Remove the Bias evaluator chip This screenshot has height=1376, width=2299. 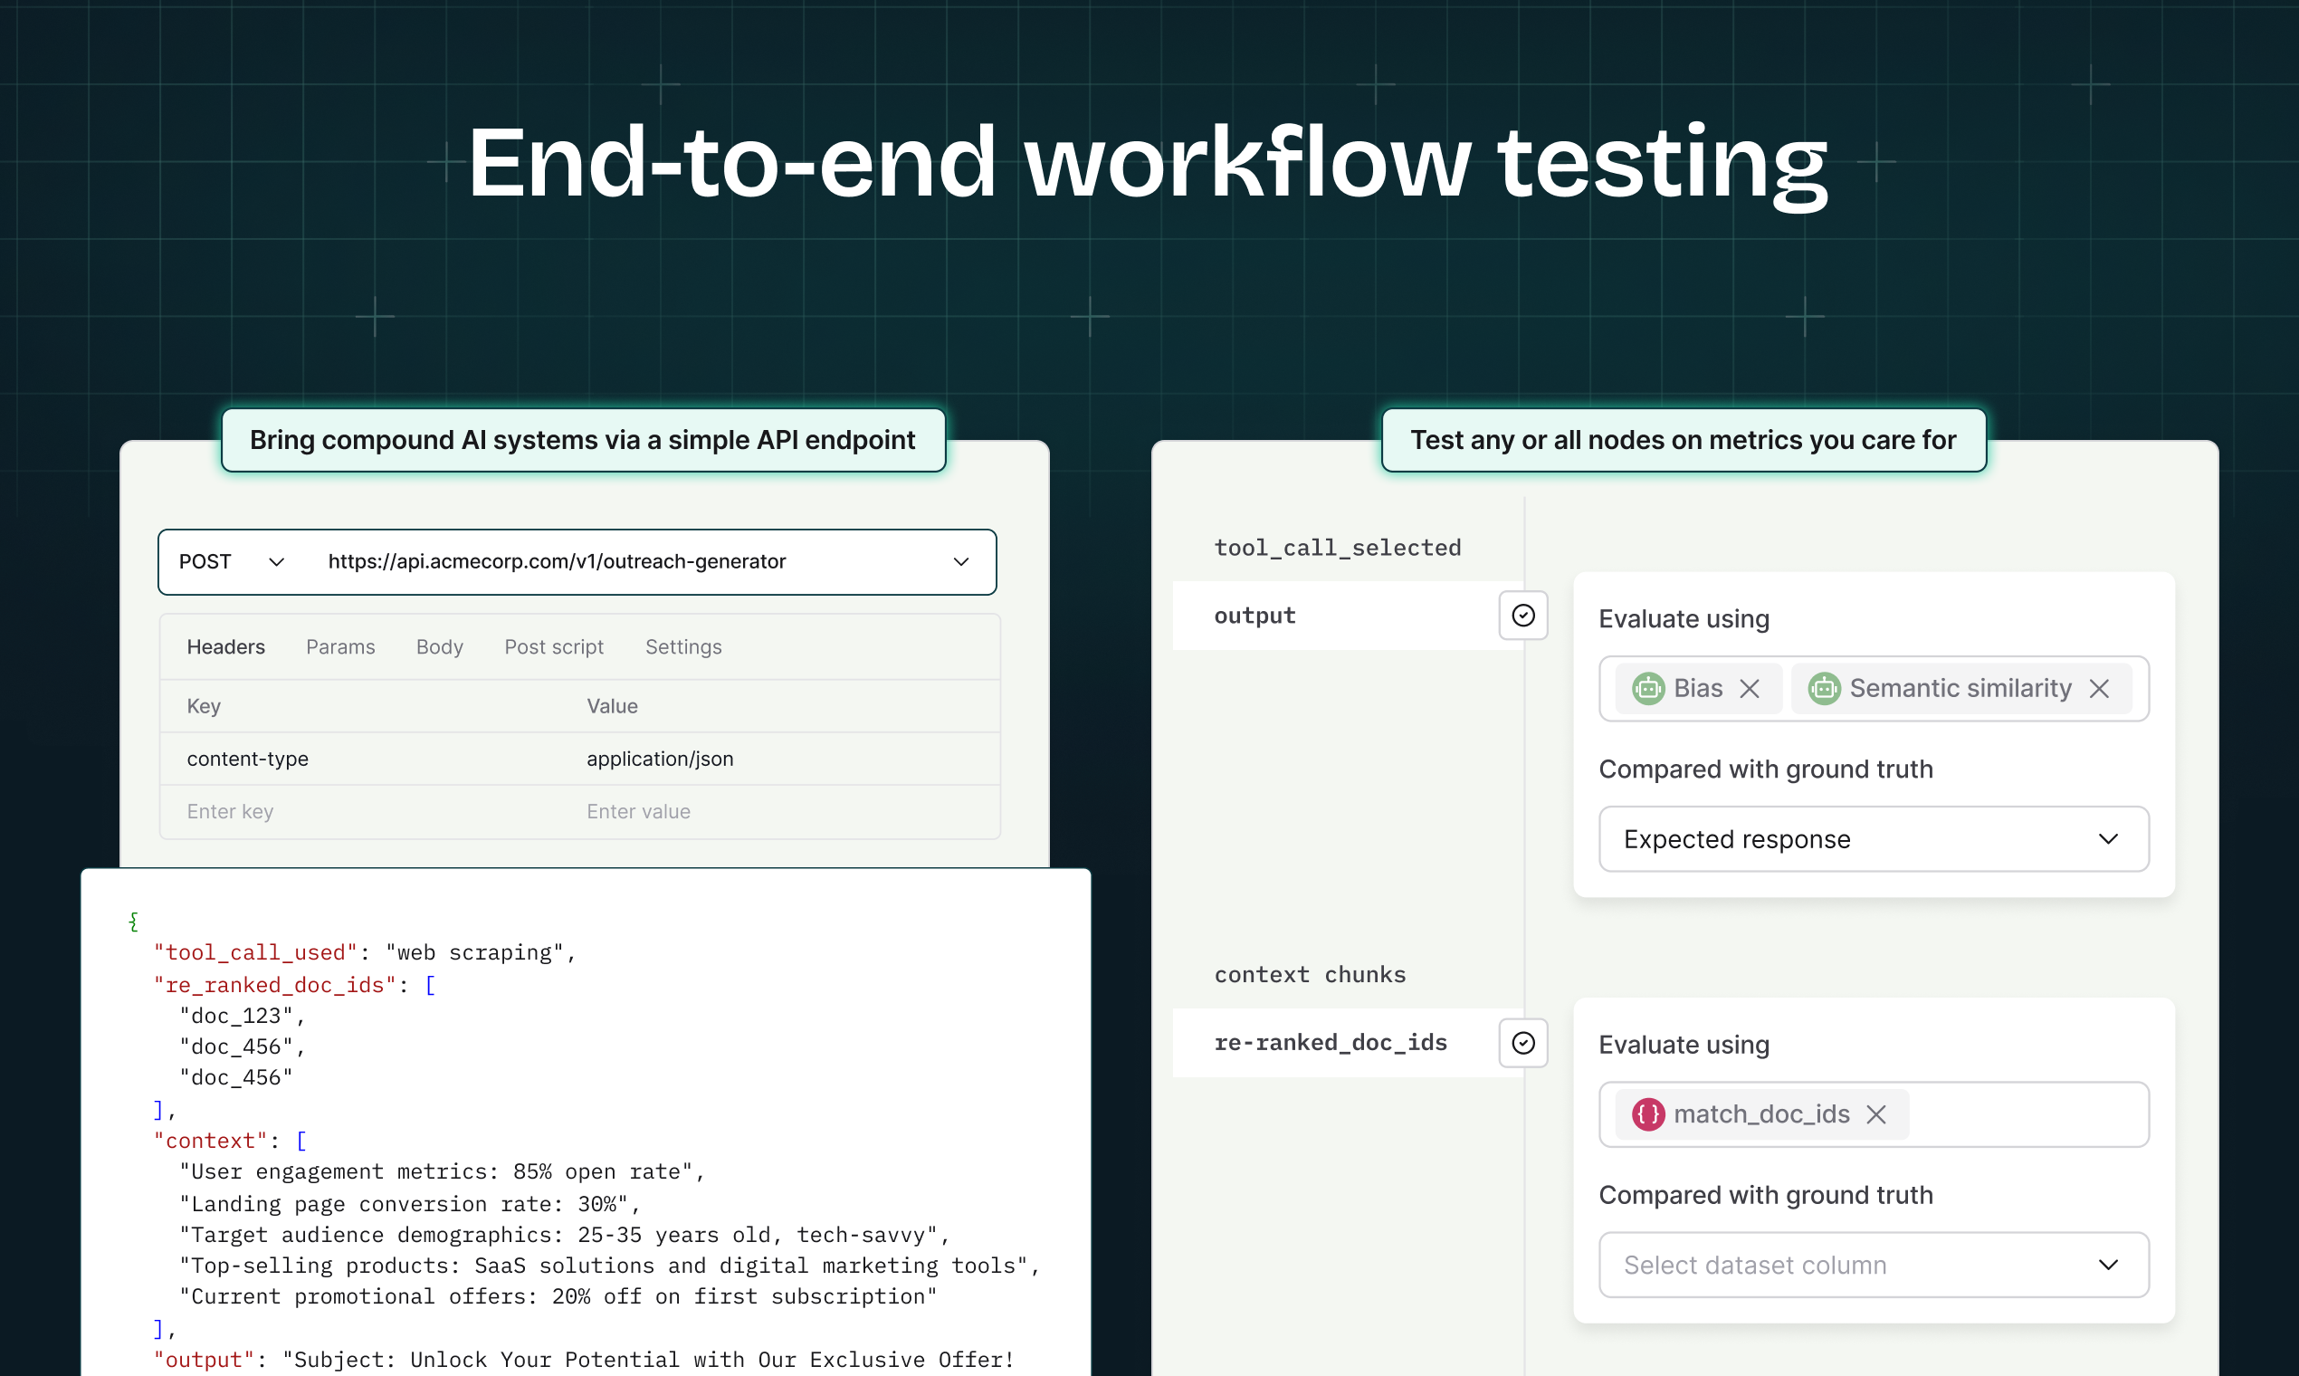tap(1750, 688)
